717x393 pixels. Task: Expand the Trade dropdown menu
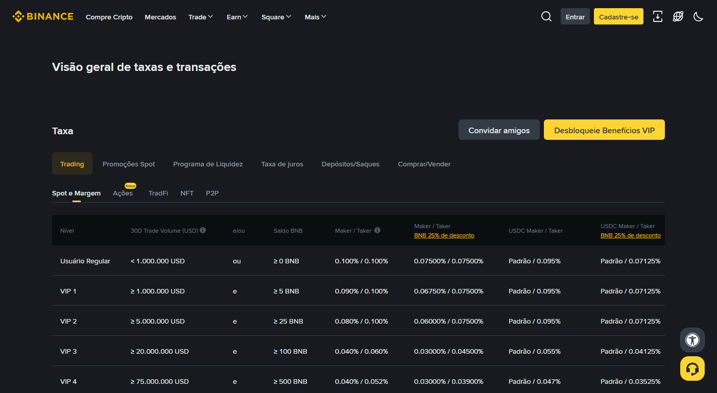tap(201, 17)
